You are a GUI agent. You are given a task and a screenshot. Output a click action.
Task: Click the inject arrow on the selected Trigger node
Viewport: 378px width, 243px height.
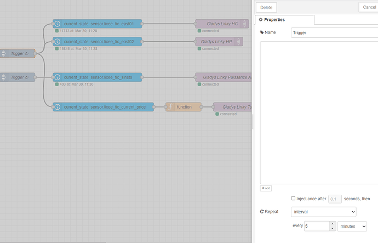[x=3, y=54]
